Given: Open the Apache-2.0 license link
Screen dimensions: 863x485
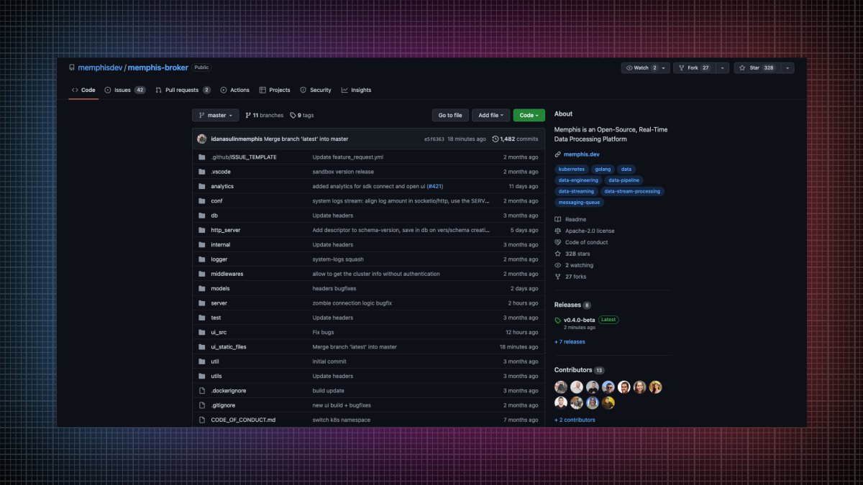Looking at the screenshot, I should point(585,231).
